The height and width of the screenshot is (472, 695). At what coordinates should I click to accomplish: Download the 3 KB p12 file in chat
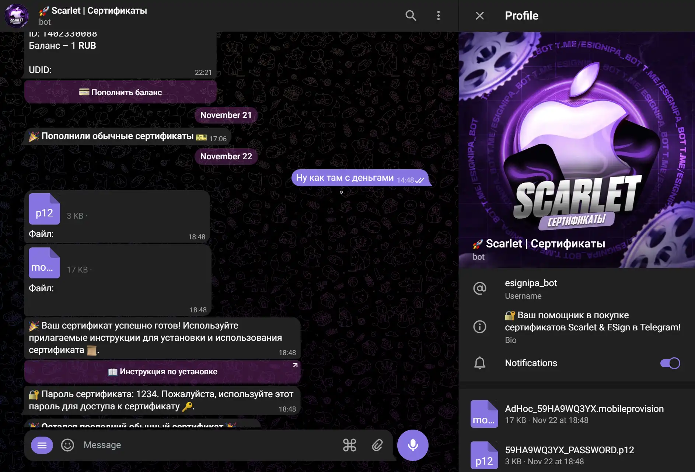pos(44,209)
